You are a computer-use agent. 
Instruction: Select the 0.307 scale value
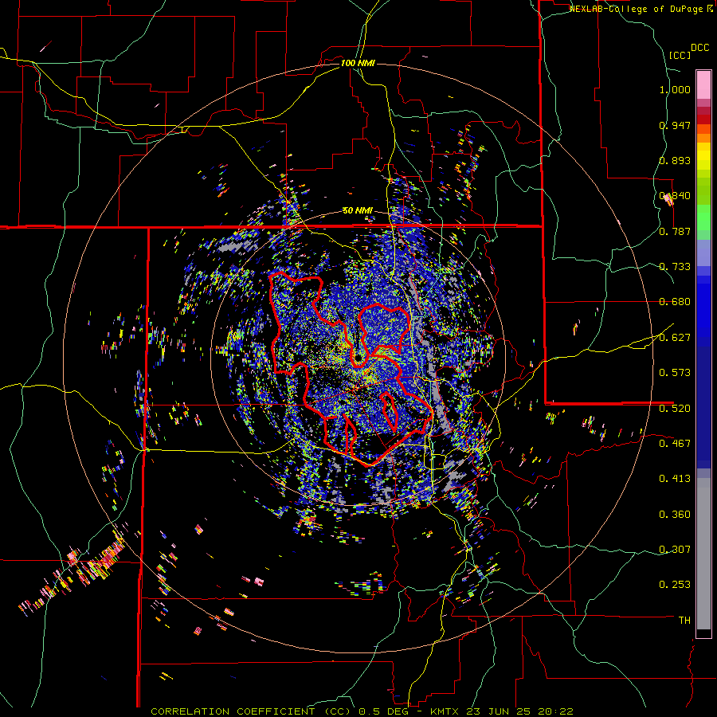pos(675,550)
